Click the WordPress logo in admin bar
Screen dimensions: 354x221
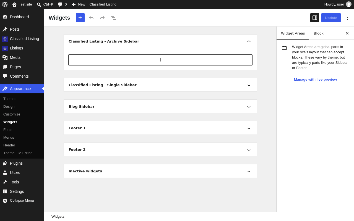click(x=5, y=4)
